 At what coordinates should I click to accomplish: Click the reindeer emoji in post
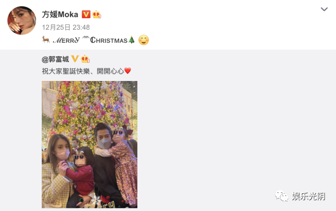[46, 40]
